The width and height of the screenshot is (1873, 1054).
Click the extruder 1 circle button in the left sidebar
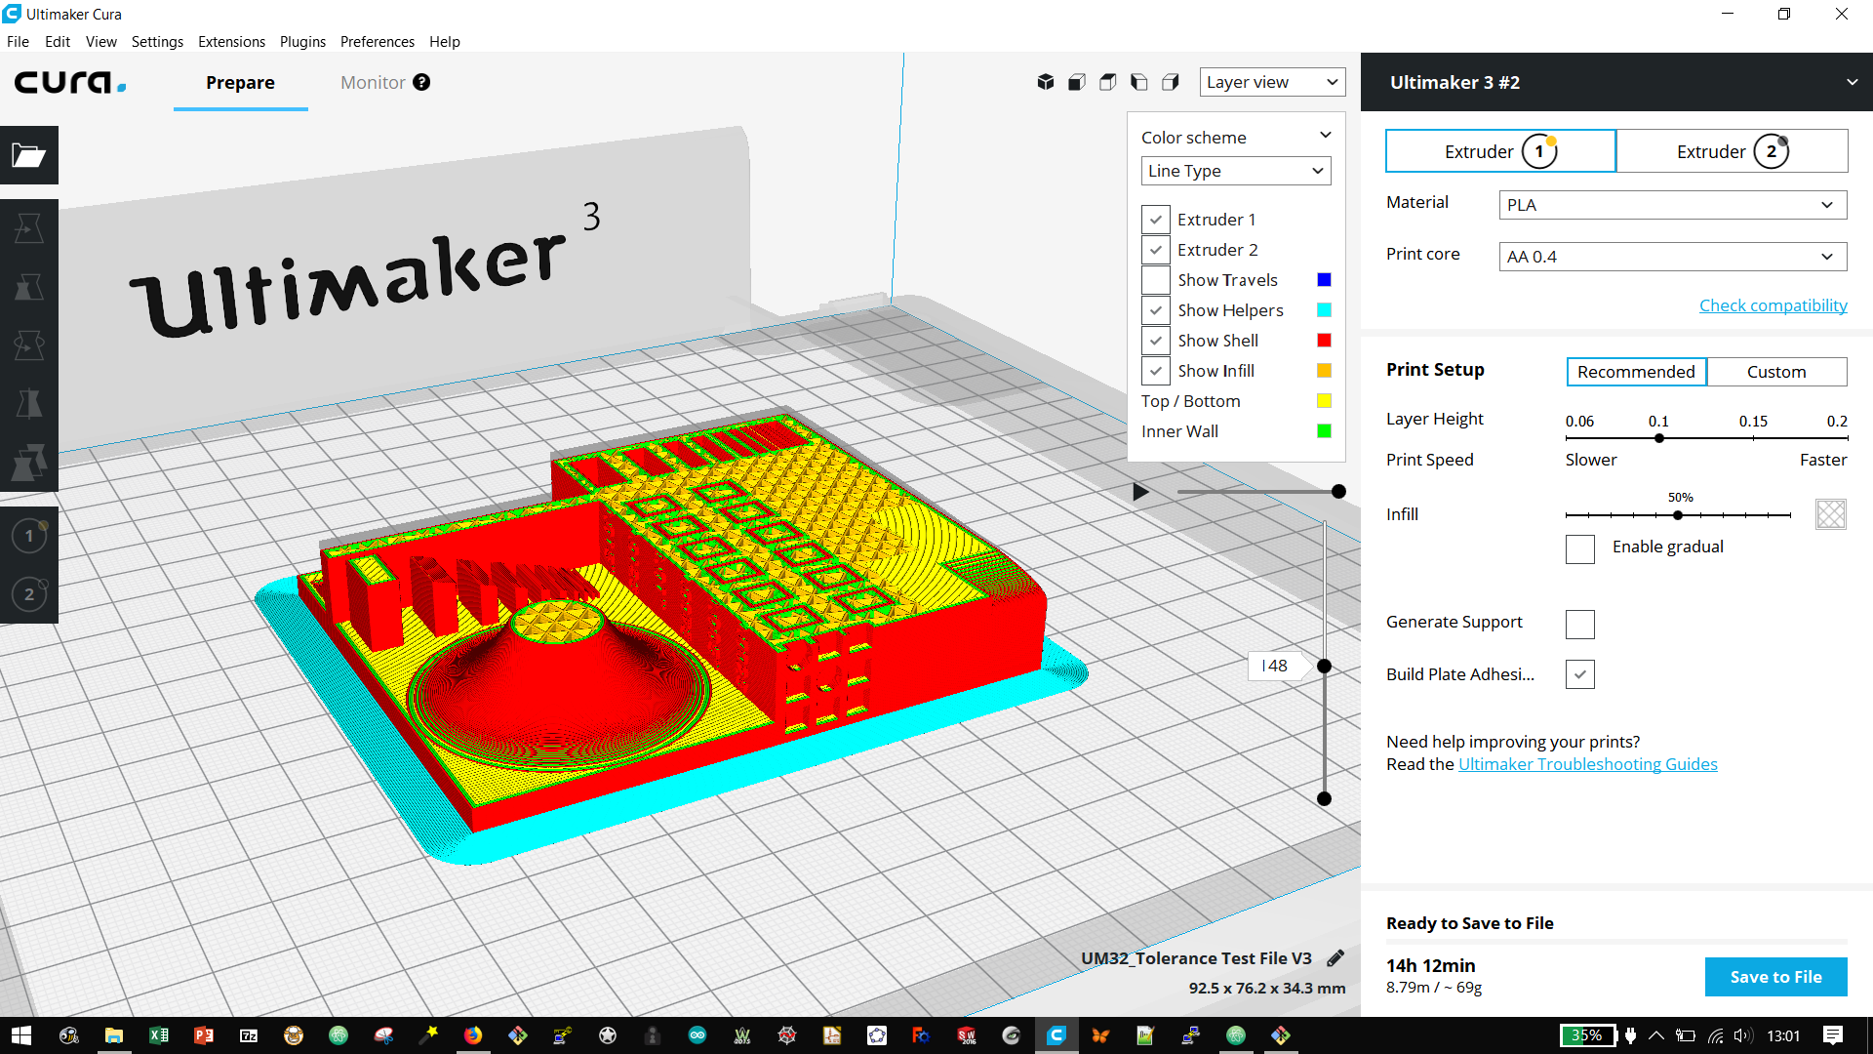tap(29, 536)
